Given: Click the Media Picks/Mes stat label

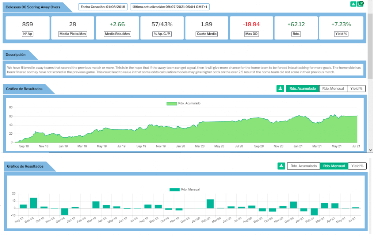Looking at the screenshot, I should point(73,34).
